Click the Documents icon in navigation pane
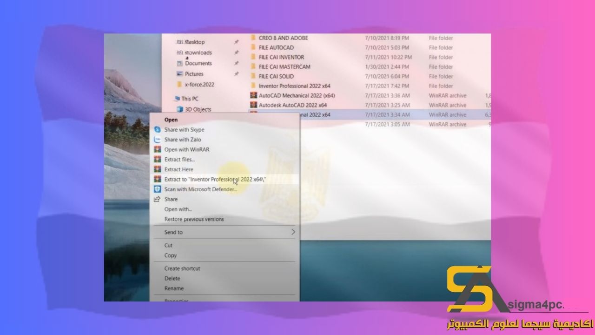 pyautogui.click(x=180, y=63)
